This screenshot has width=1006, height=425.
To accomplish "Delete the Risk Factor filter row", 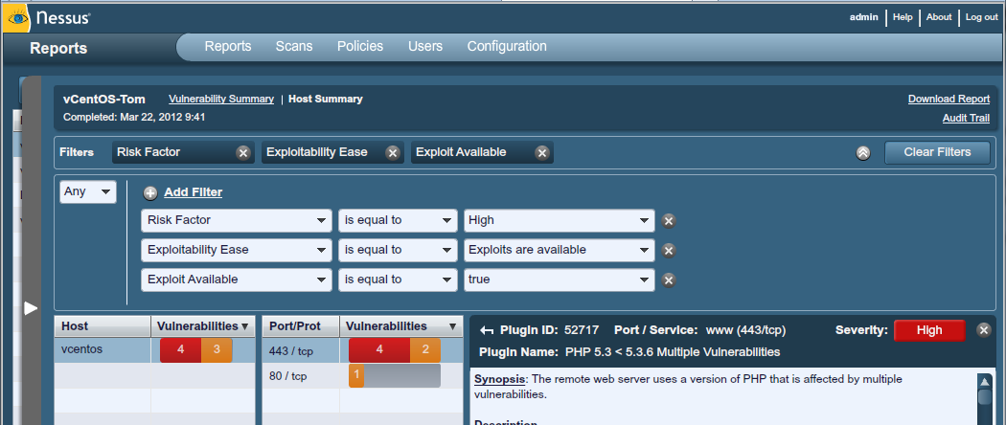I will point(669,221).
